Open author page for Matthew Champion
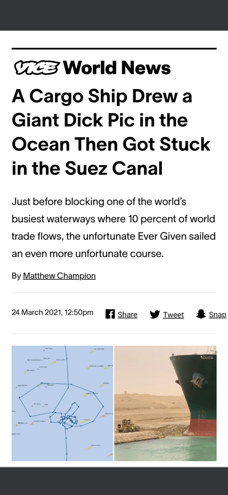The height and width of the screenshot is (495, 228). [59, 276]
